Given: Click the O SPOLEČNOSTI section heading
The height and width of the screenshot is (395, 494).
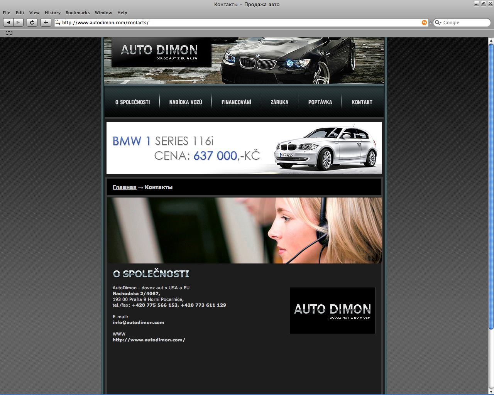Looking at the screenshot, I should pyautogui.click(x=151, y=274).
